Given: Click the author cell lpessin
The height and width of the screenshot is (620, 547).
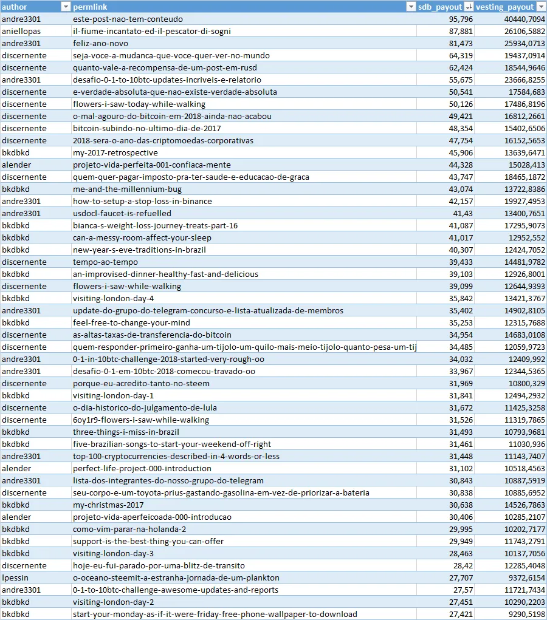Looking at the screenshot, I should point(36,578).
